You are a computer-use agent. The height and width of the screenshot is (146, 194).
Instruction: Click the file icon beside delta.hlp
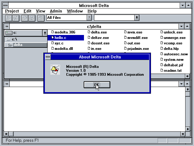(x=162, y=48)
